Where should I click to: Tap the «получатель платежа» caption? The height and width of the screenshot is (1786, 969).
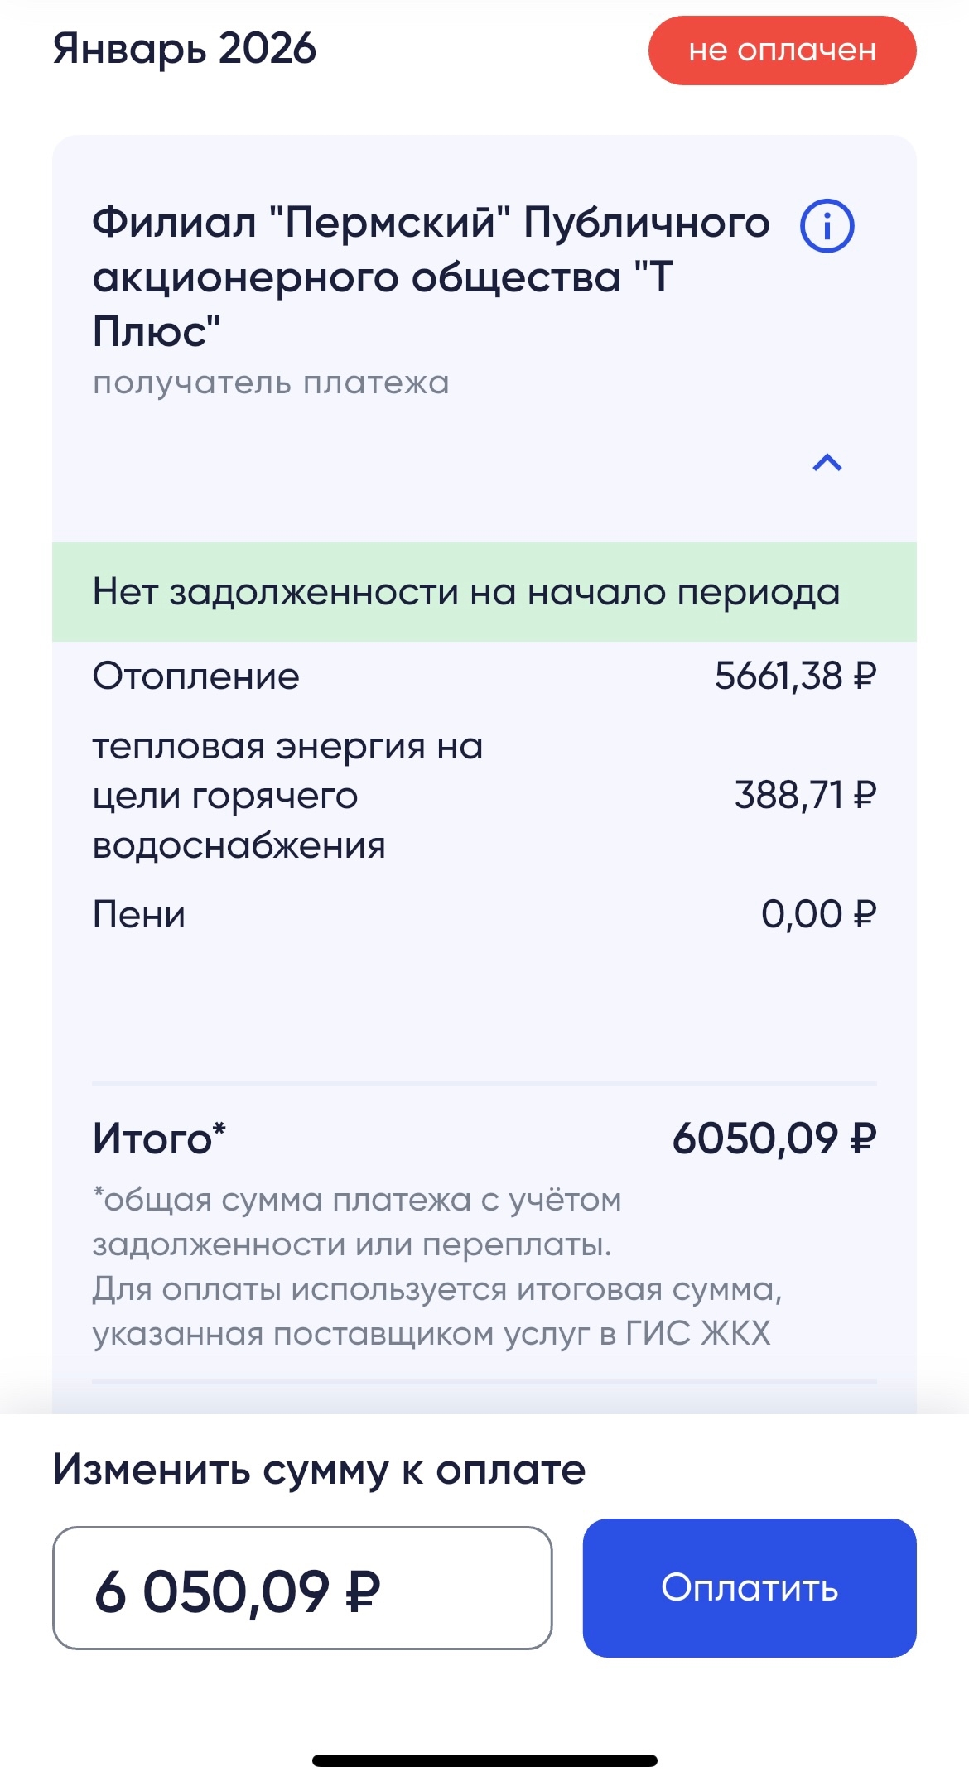tap(271, 383)
